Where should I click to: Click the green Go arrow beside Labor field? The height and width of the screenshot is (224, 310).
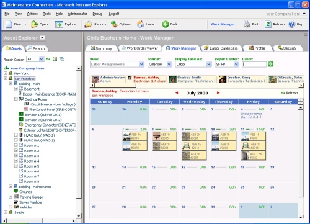pyautogui.click(x=270, y=64)
